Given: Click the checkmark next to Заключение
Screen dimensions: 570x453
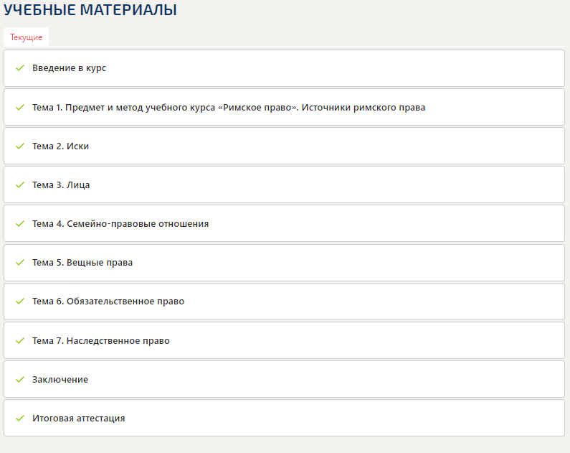Looking at the screenshot, I should [20, 379].
